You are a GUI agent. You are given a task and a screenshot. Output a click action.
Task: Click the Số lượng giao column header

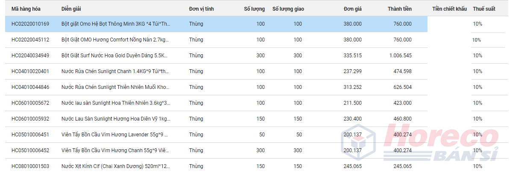pos(288,9)
